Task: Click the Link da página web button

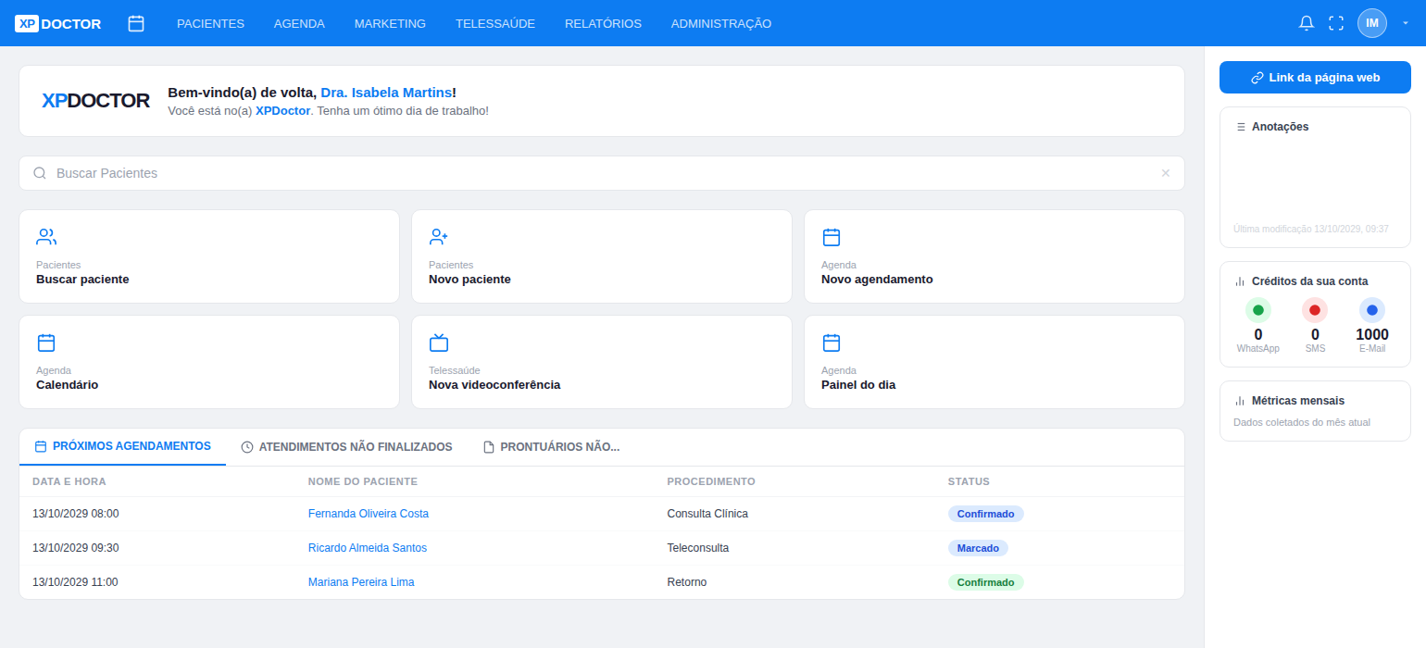Action: click(x=1315, y=78)
